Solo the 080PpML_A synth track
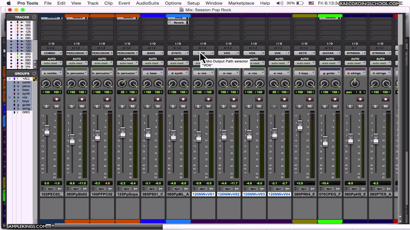The height and width of the screenshot is (230, 410). (x=173, y=106)
